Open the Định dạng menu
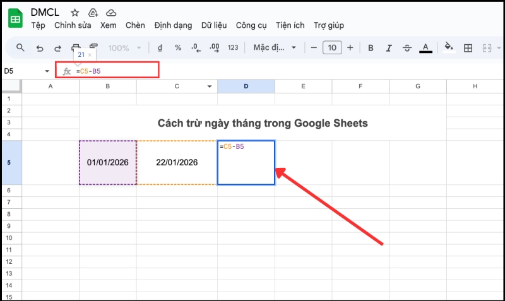Image resolution: width=505 pixels, height=301 pixels. pyautogui.click(x=173, y=25)
